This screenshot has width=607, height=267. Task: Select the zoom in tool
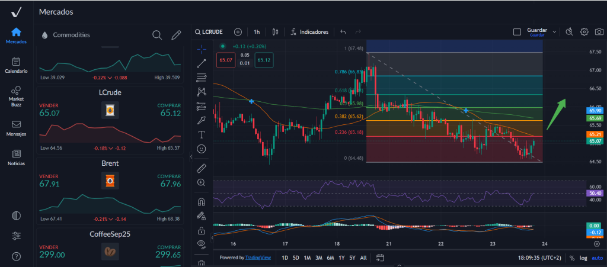(x=202, y=182)
